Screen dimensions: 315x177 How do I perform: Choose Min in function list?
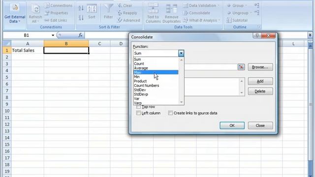pyautogui.click(x=156, y=77)
